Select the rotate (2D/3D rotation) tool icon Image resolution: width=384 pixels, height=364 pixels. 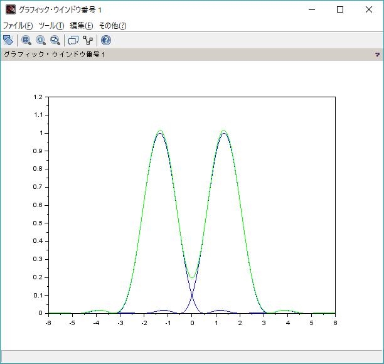8,40
